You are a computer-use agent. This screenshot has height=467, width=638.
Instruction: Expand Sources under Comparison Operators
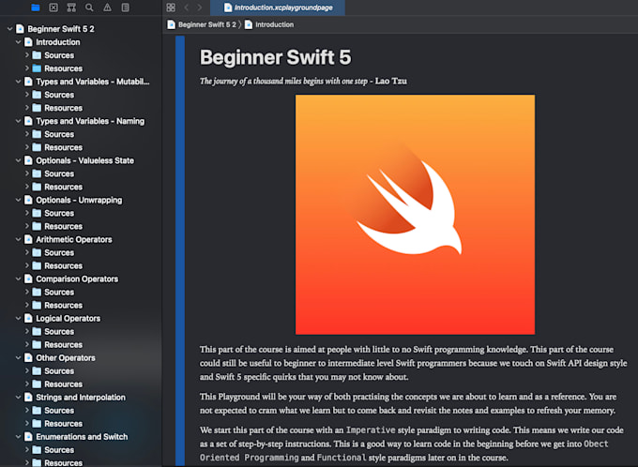[x=27, y=292]
